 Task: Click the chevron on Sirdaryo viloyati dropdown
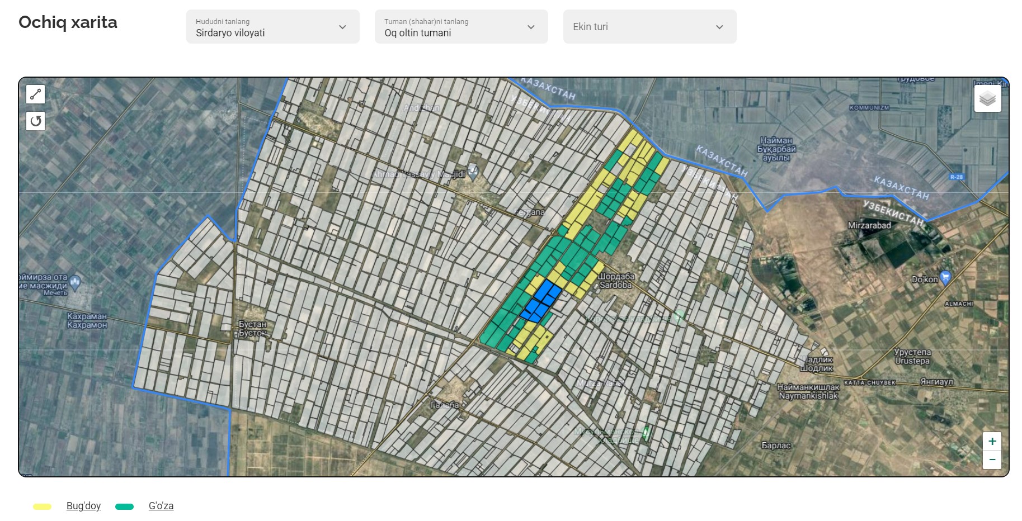pyautogui.click(x=342, y=27)
